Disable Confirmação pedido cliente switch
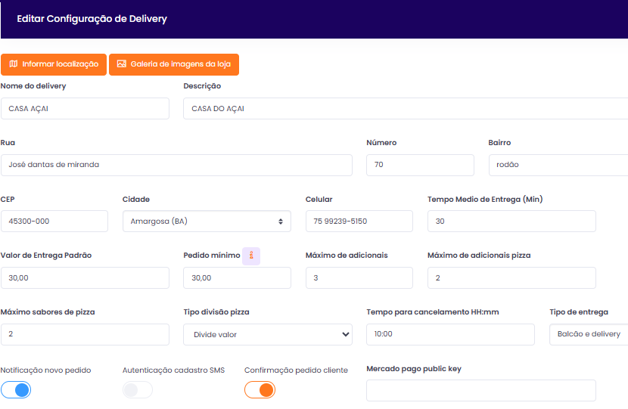 pos(260,390)
